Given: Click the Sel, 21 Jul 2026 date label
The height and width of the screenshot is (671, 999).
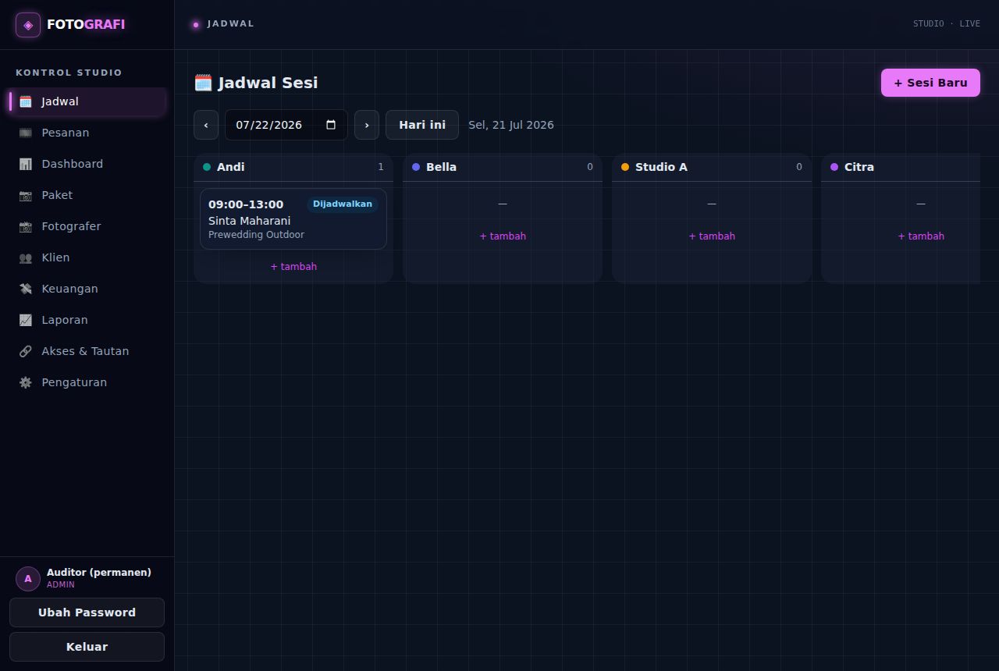Looking at the screenshot, I should (x=511, y=125).
